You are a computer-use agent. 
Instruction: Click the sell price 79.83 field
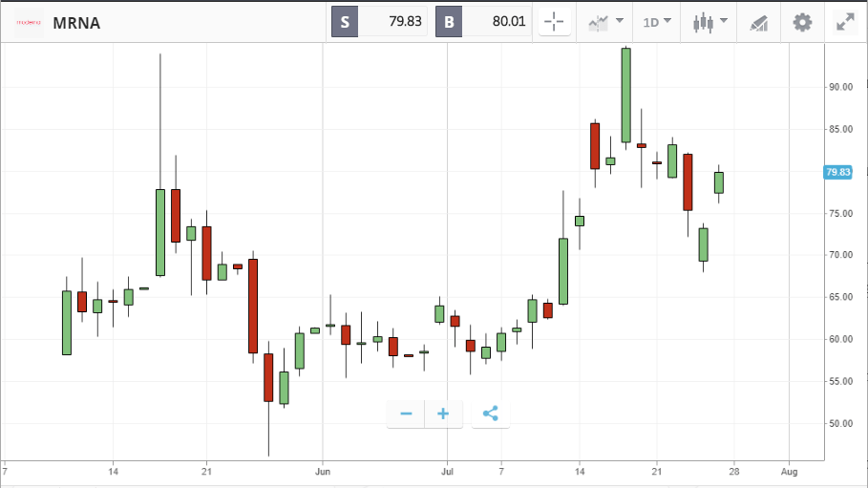point(392,22)
